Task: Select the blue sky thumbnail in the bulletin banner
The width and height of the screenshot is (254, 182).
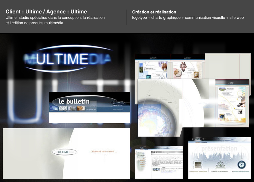Action: tap(53, 108)
